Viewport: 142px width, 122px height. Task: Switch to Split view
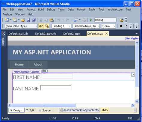pos(30,110)
